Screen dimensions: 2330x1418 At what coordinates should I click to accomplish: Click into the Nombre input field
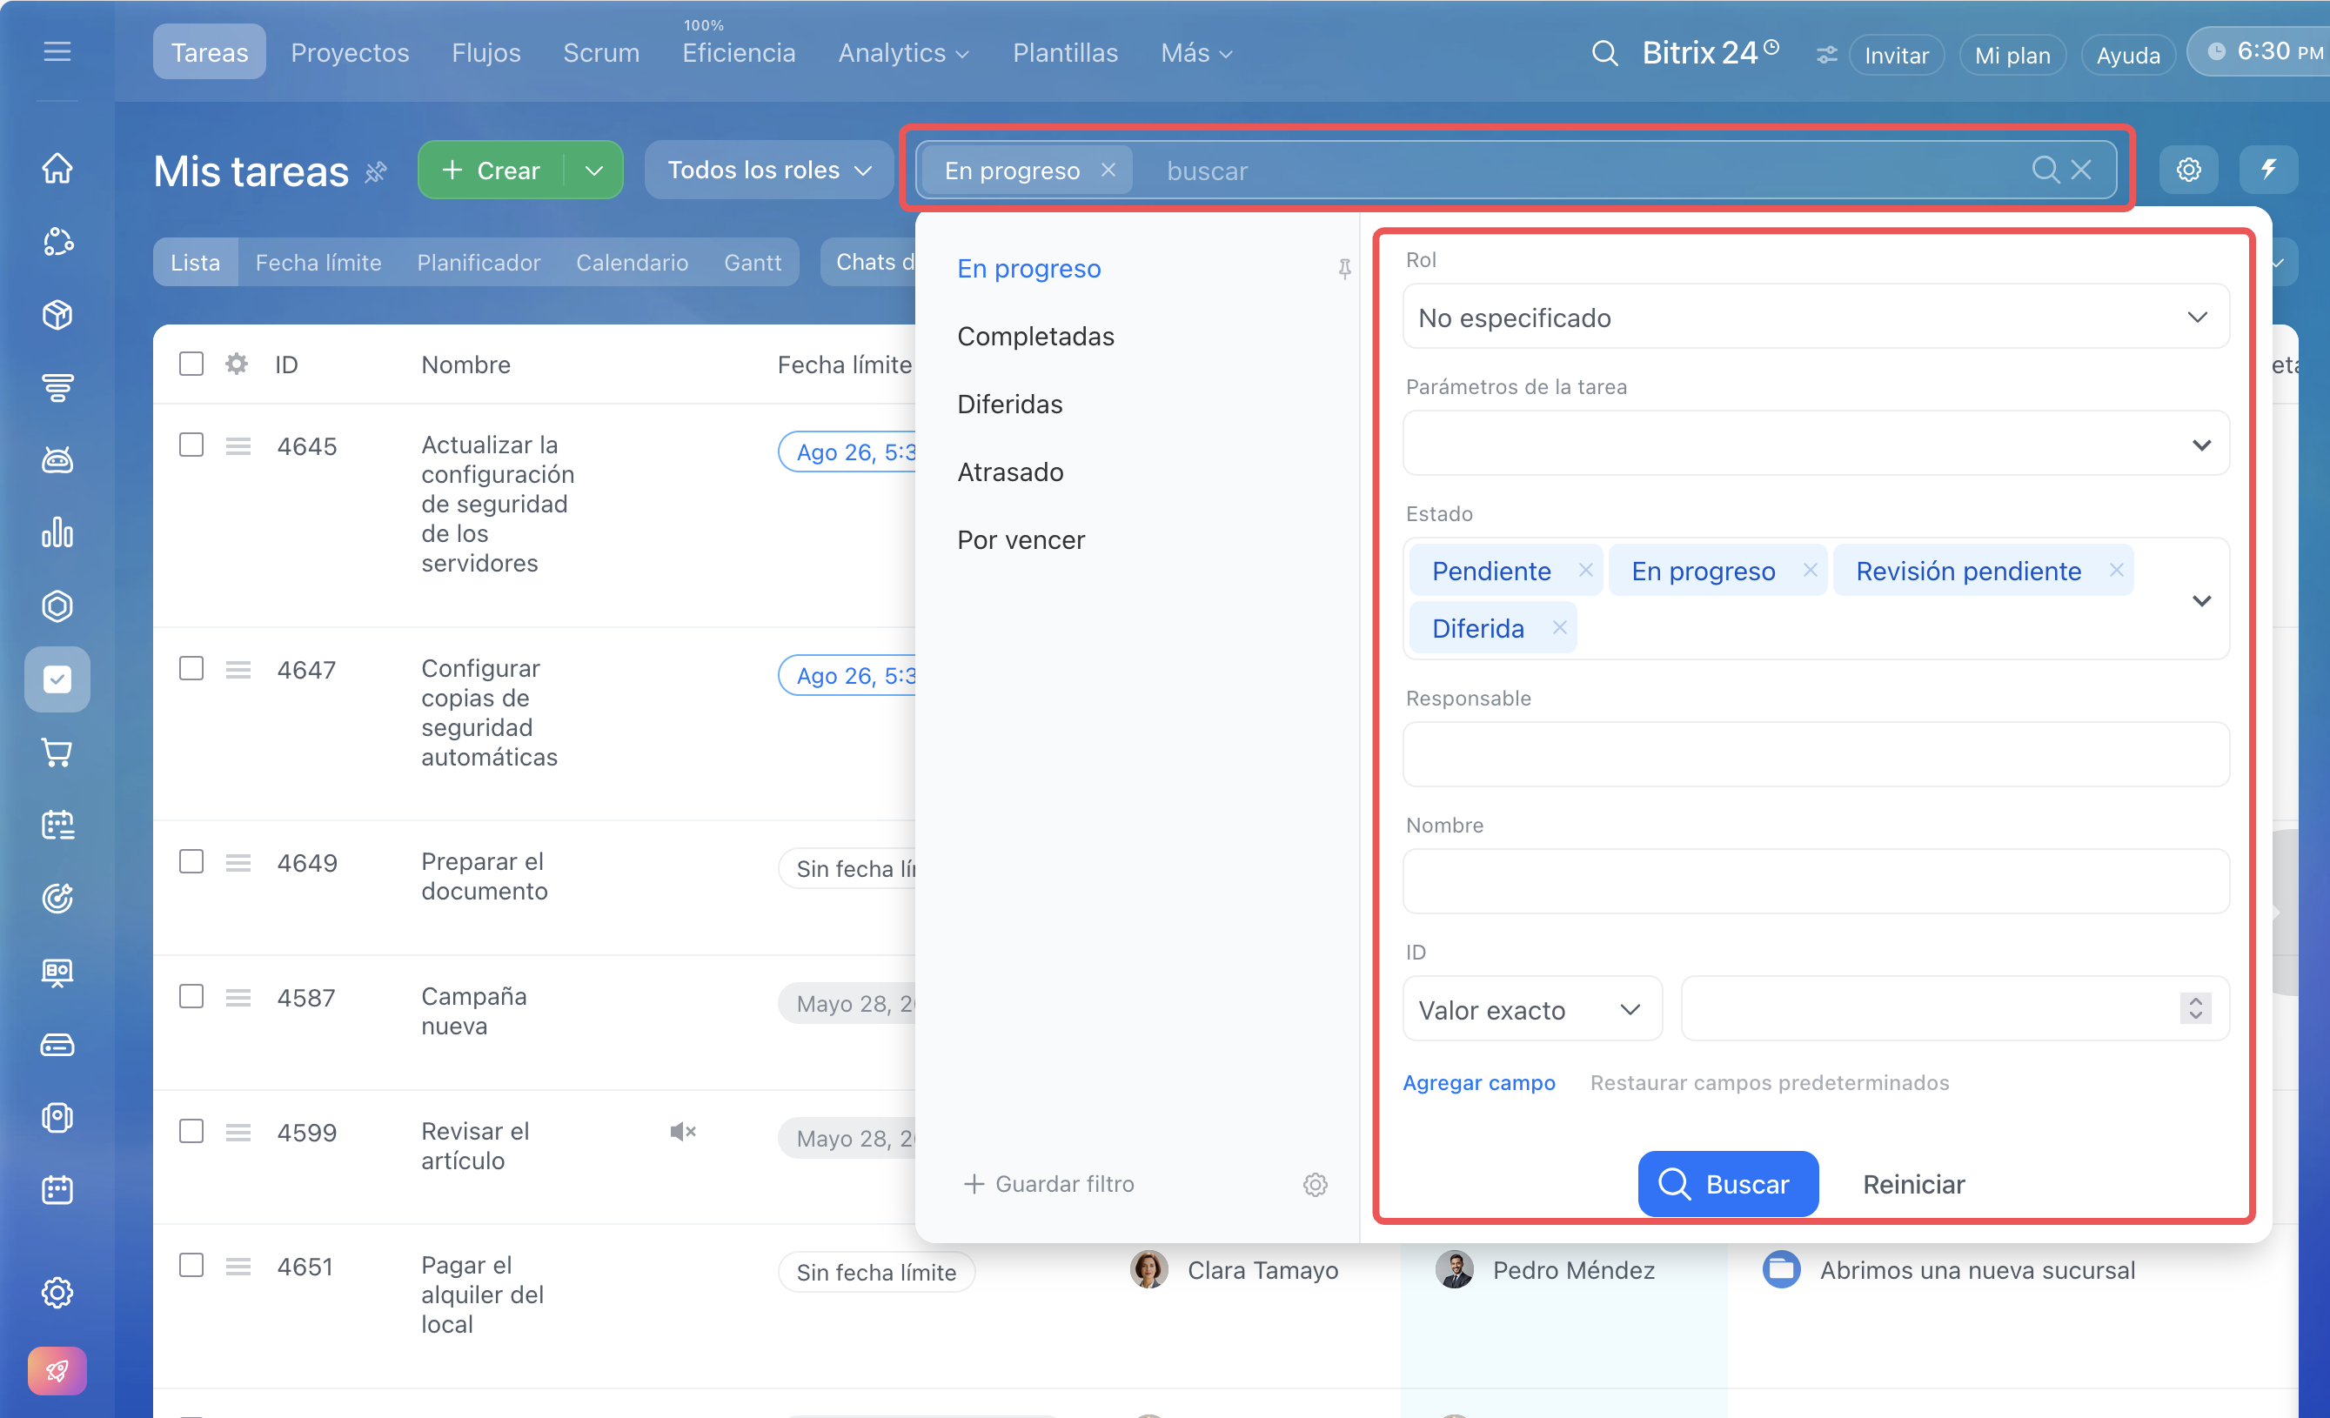pyautogui.click(x=1816, y=881)
